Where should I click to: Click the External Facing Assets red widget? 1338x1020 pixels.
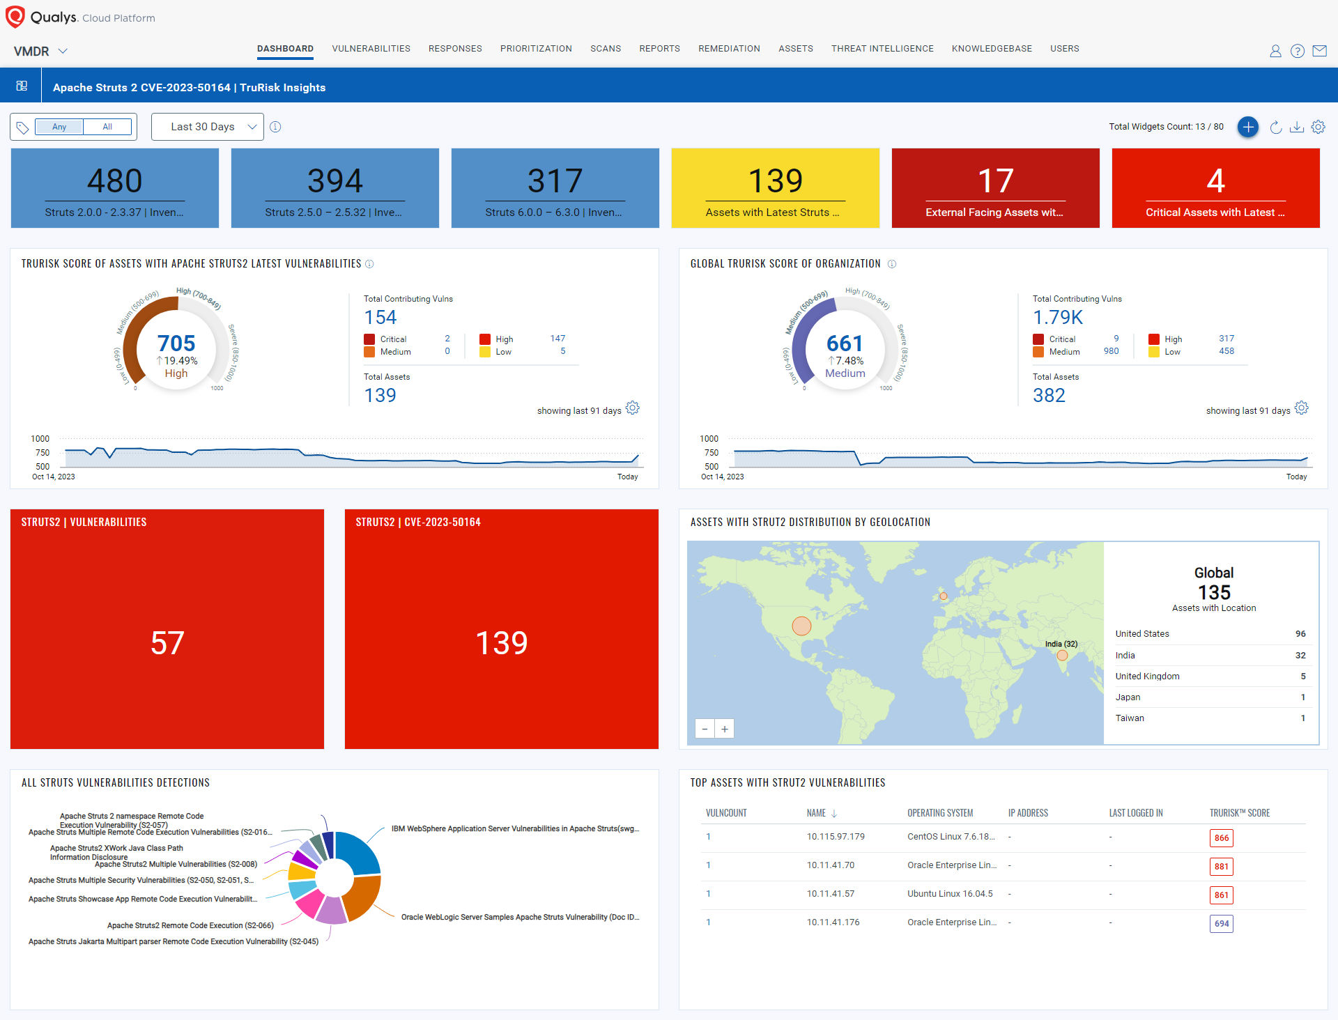point(995,187)
